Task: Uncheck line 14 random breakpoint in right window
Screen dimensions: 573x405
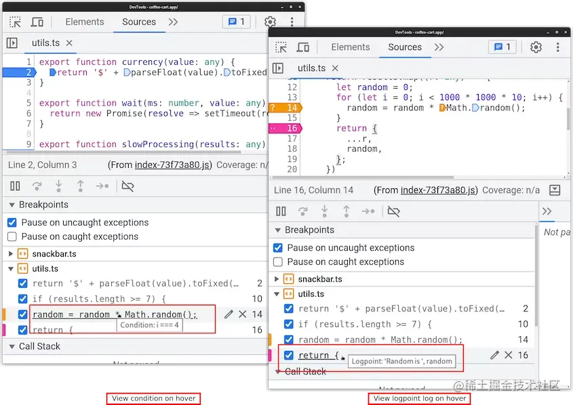Action: (x=289, y=340)
